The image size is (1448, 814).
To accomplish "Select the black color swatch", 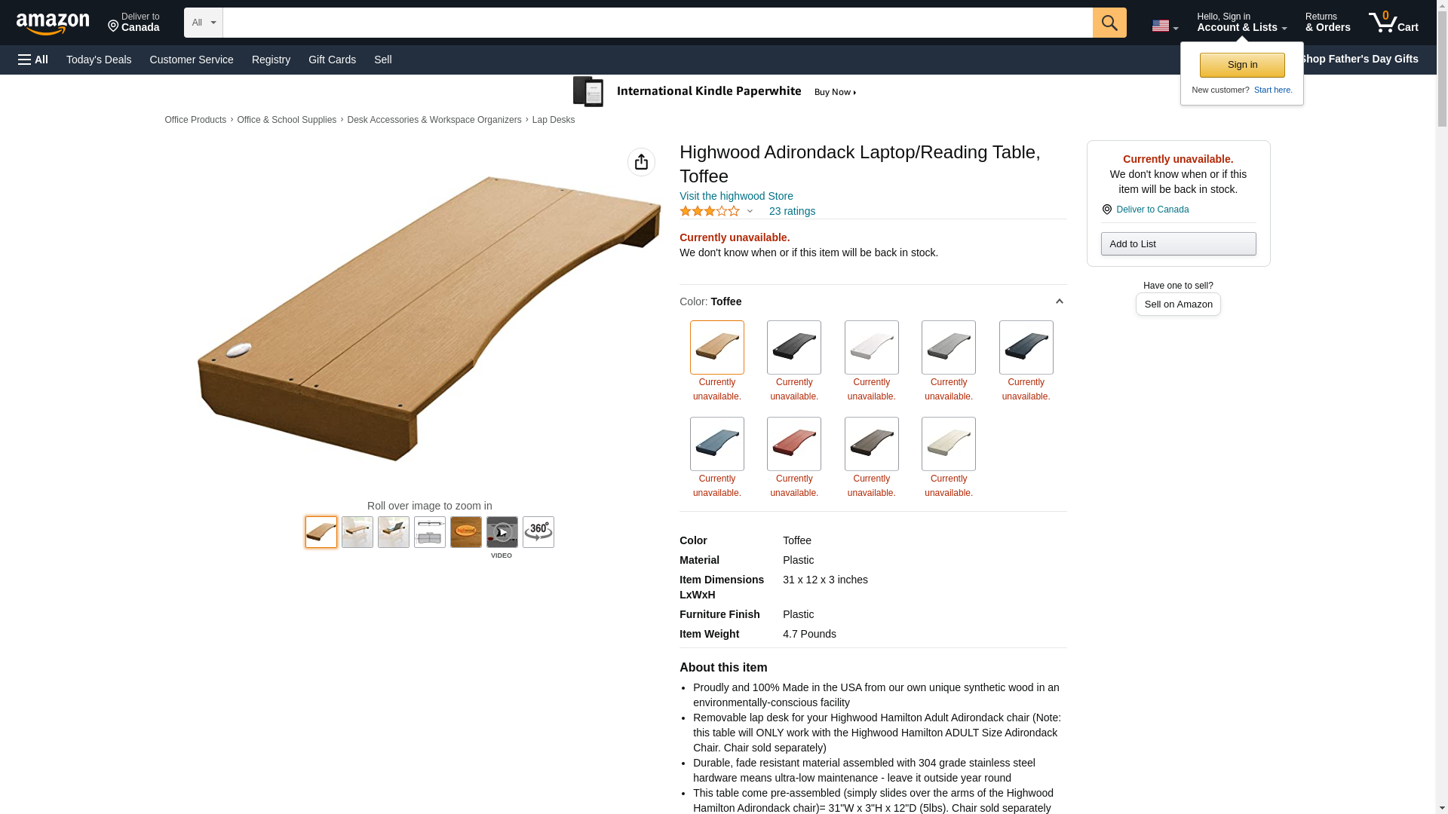I will point(794,347).
